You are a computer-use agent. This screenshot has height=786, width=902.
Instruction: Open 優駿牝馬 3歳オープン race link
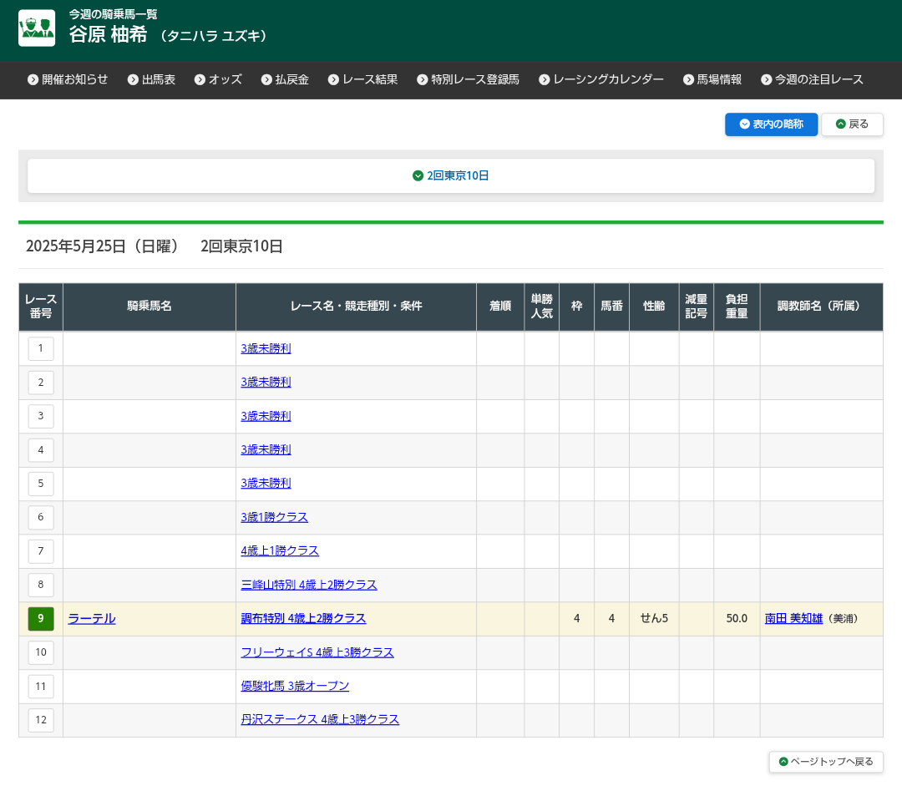[295, 687]
